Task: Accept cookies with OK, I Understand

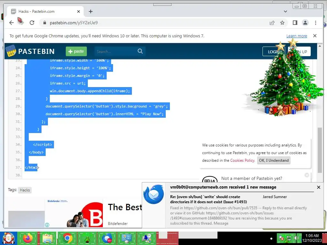Action: (274, 160)
